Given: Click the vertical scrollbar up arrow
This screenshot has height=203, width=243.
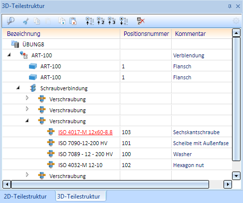Looking at the screenshot, I should [x=236, y=33].
